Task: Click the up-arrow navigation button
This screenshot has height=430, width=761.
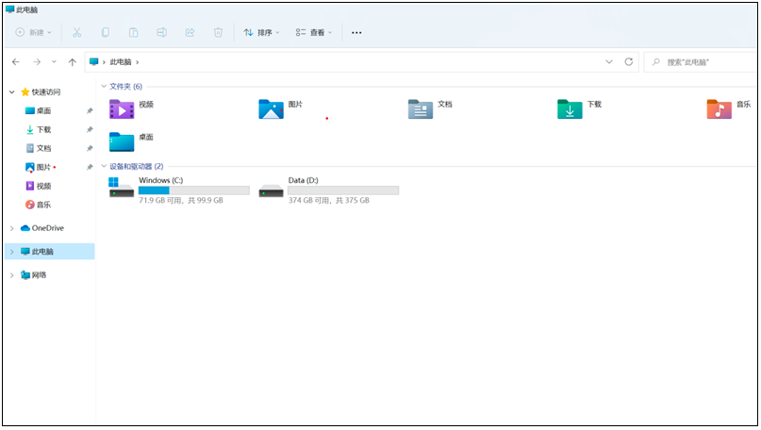Action: tap(73, 61)
